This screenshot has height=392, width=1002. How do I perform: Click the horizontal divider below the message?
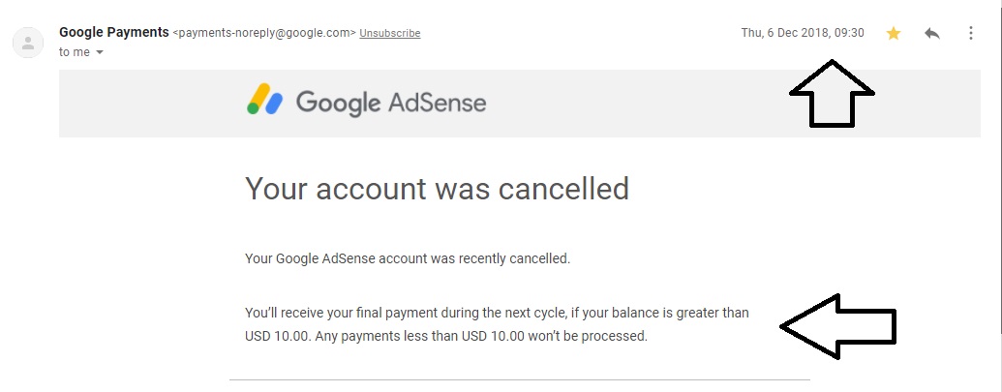(520, 379)
